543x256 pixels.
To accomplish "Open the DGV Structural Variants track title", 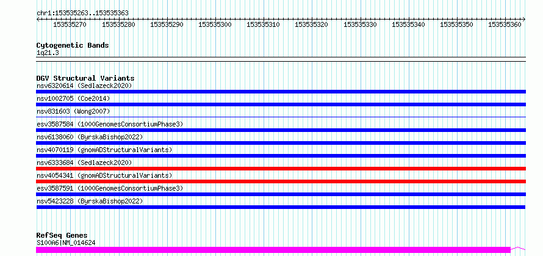I will [x=85, y=78].
